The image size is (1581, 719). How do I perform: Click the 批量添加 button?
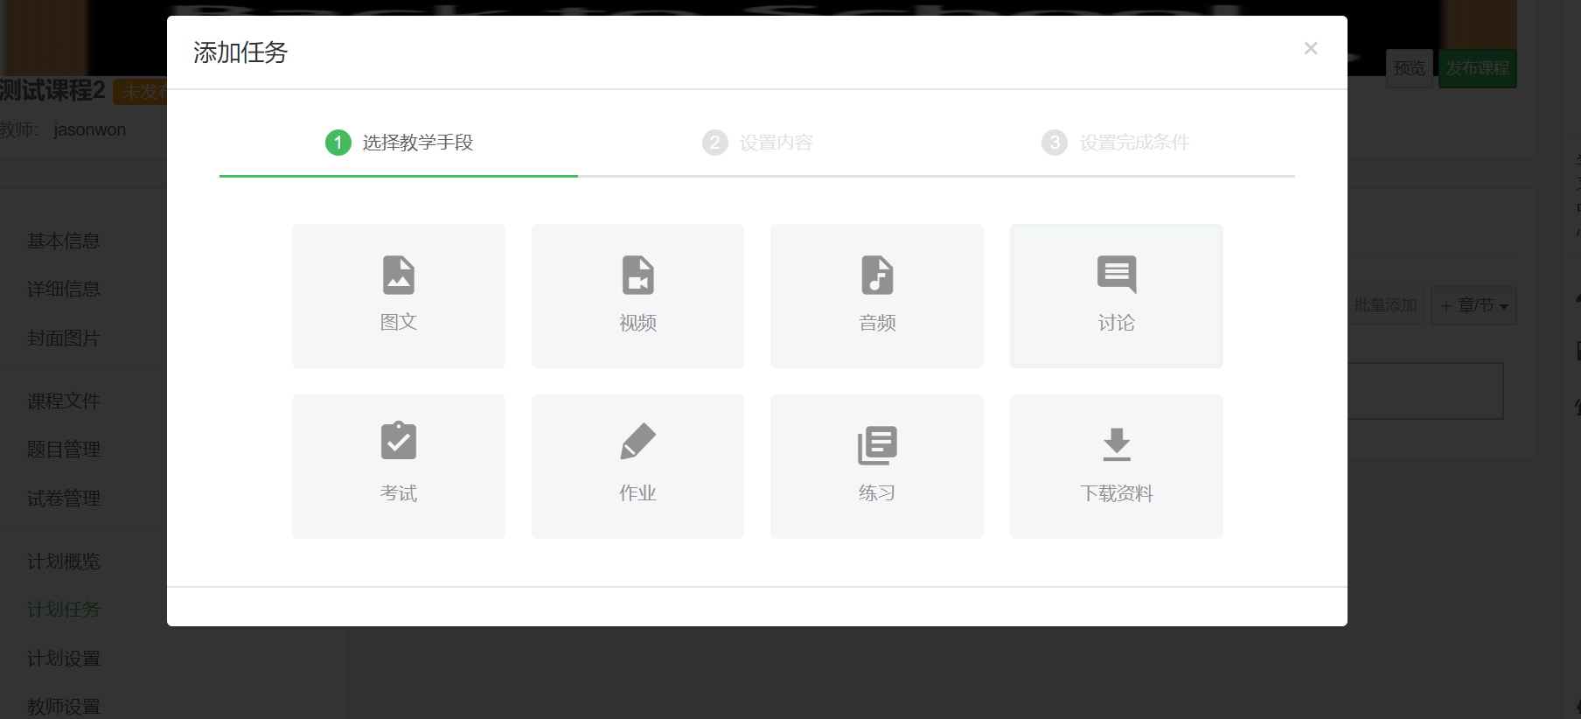click(1385, 305)
